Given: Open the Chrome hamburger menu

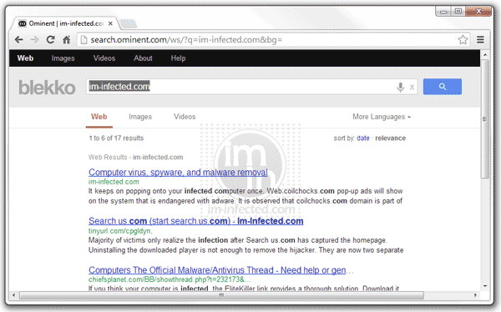Looking at the screenshot, I should click(x=480, y=39).
